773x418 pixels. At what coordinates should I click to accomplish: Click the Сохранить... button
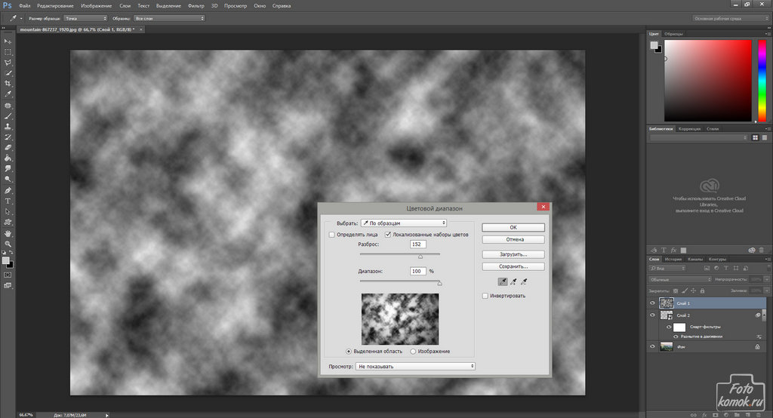tap(513, 266)
